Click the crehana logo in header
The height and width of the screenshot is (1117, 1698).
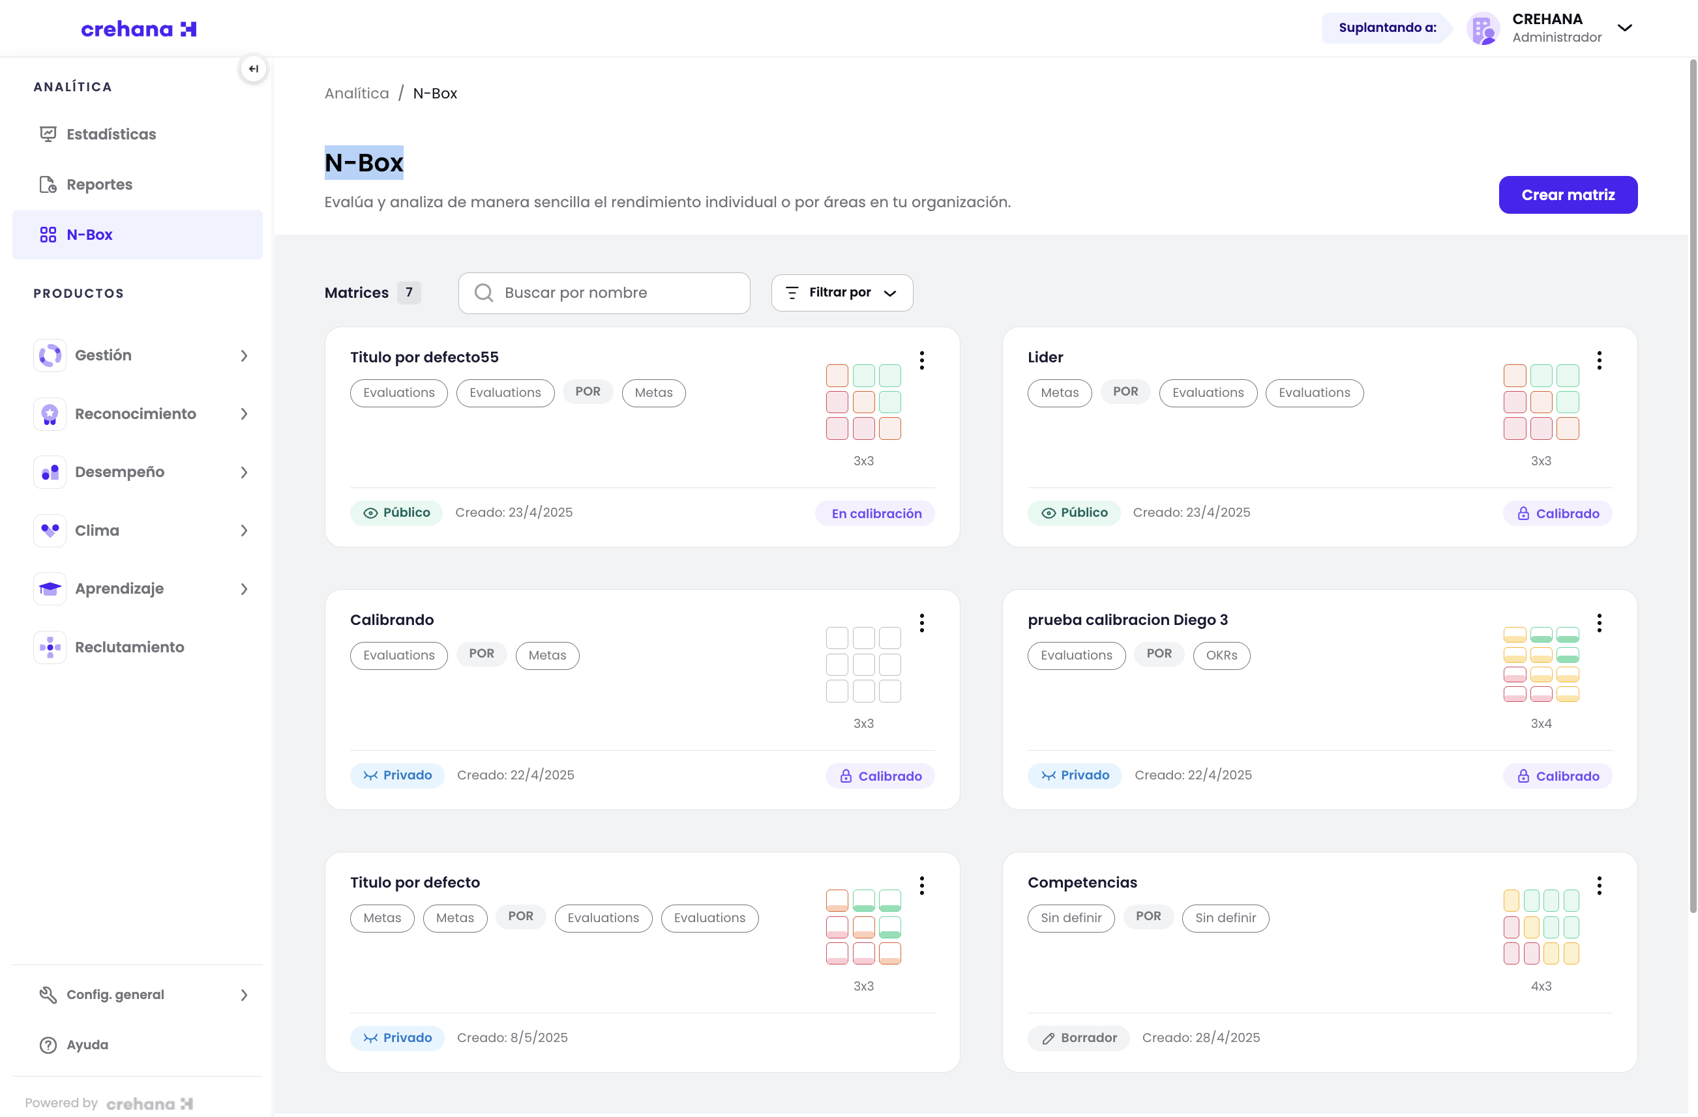pyautogui.click(x=138, y=29)
